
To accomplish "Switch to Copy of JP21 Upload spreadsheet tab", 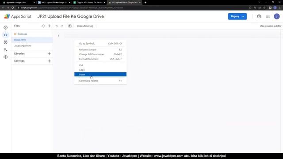I will [x=89, y=3].
